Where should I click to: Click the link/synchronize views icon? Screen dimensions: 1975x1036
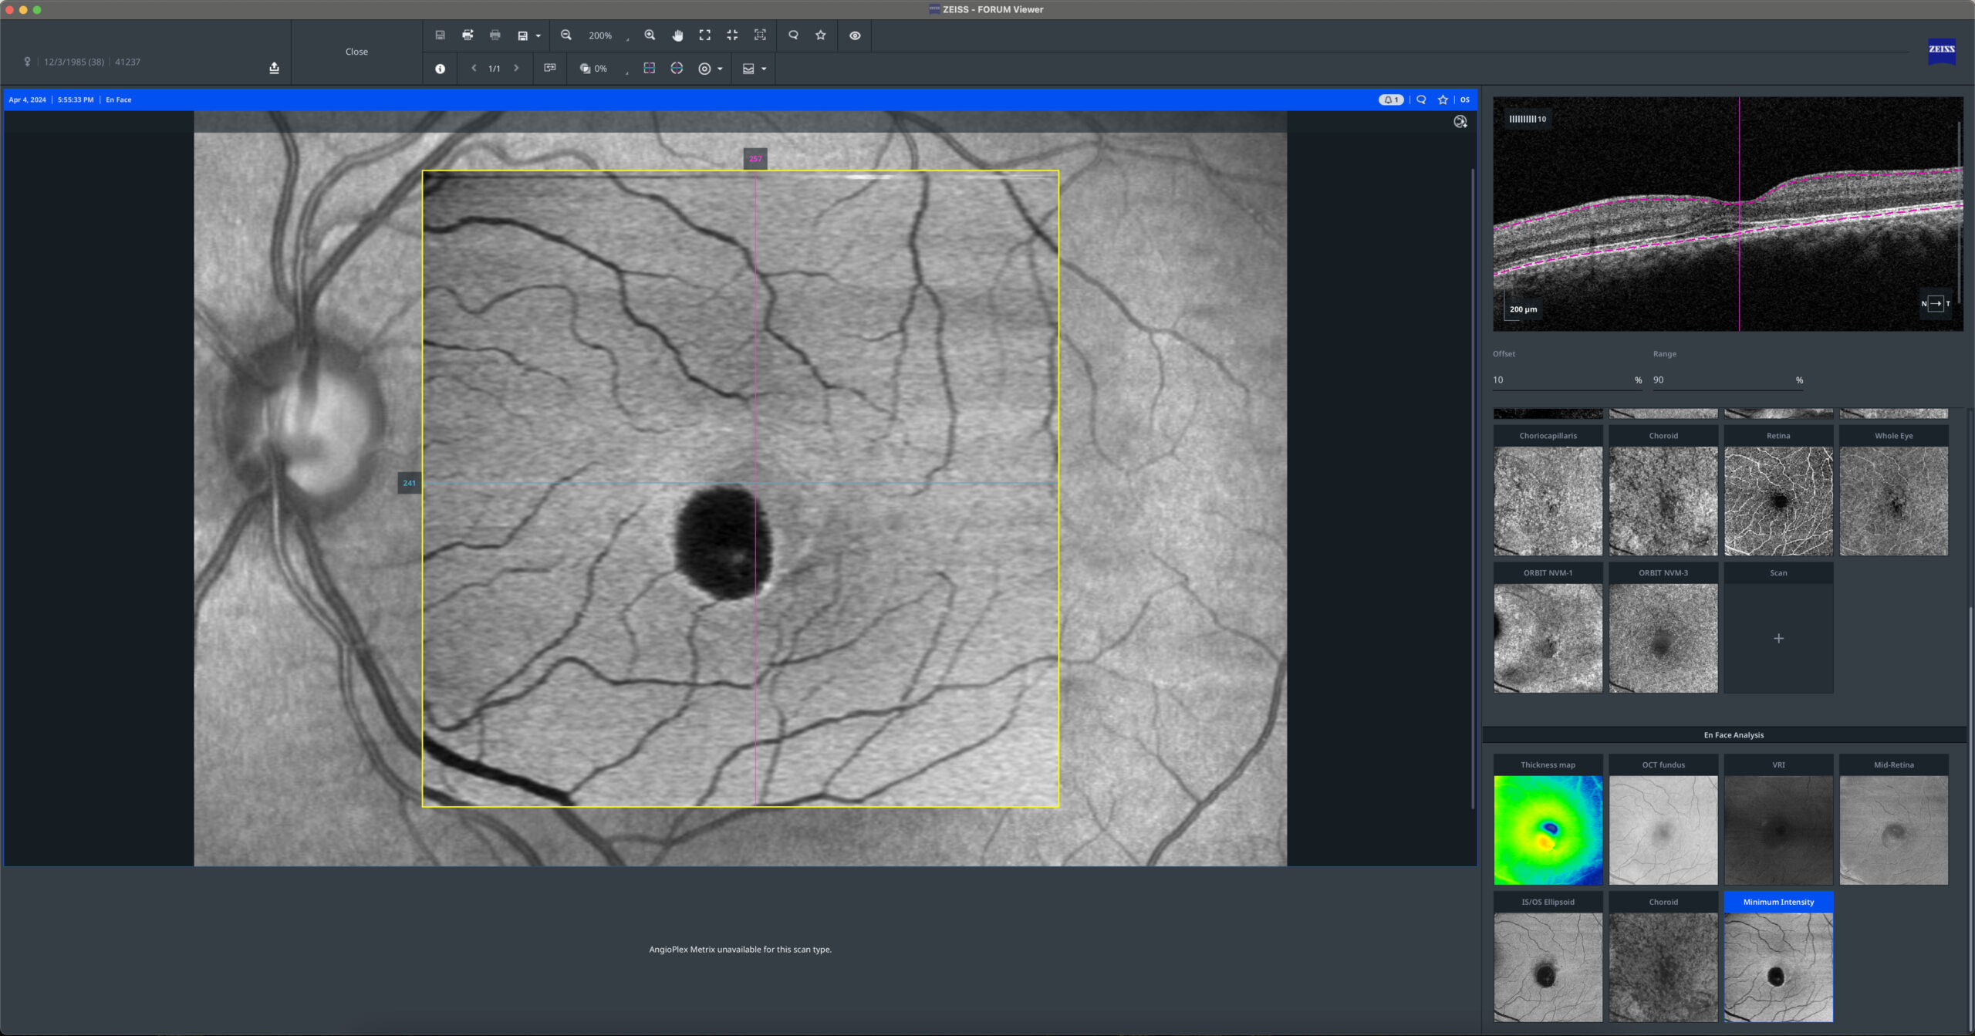pos(550,69)
